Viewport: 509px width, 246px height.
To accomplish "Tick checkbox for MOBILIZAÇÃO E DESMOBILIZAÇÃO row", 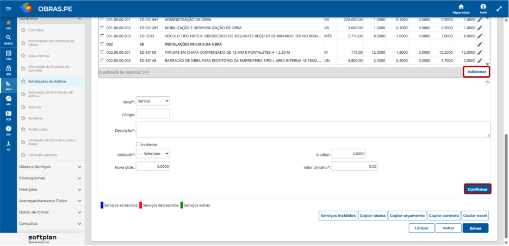I will [102, 28].
